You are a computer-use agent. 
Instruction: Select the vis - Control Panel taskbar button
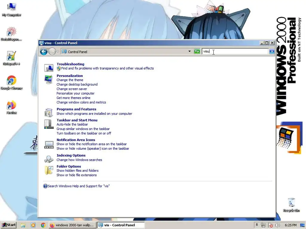click(121, 225)
